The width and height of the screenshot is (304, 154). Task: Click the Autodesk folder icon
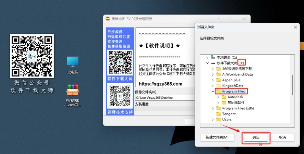[x=224, y=97]
